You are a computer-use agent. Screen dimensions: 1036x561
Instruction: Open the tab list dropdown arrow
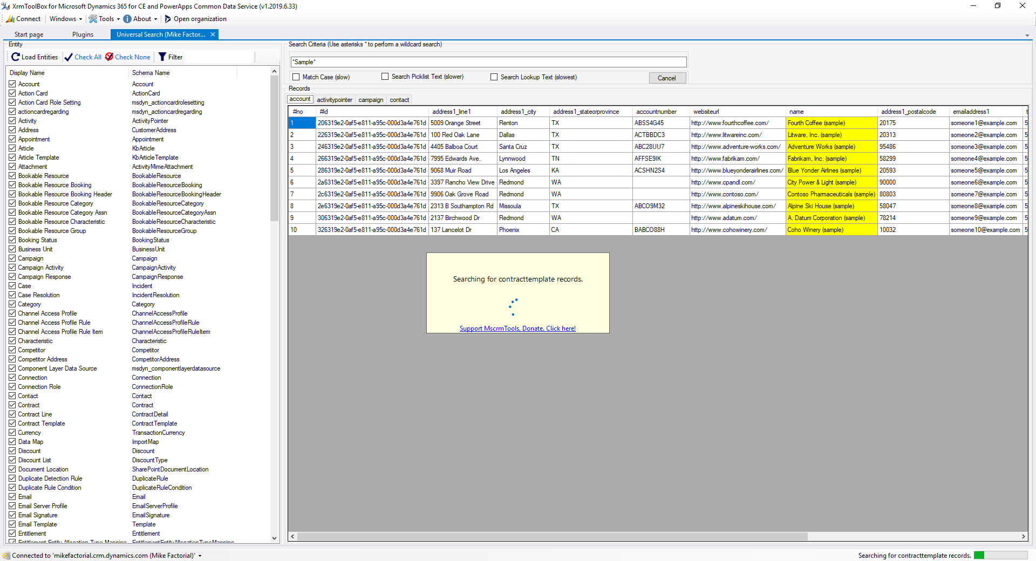click(1027, 35)
